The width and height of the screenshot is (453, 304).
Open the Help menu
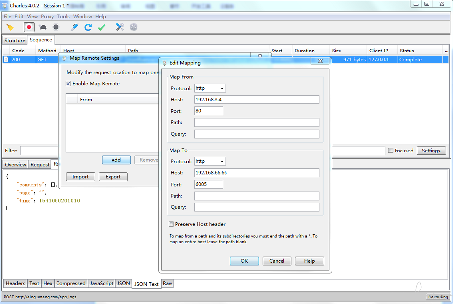tap(101, 16)
